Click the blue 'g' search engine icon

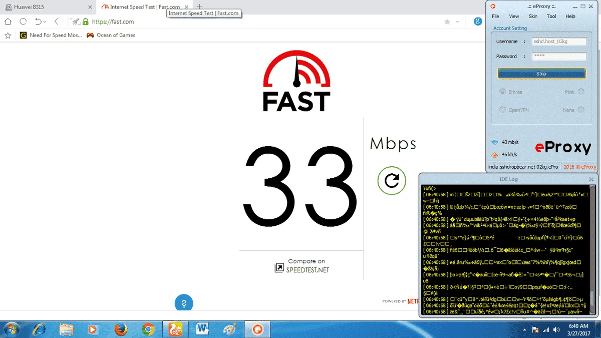point(478,22)
